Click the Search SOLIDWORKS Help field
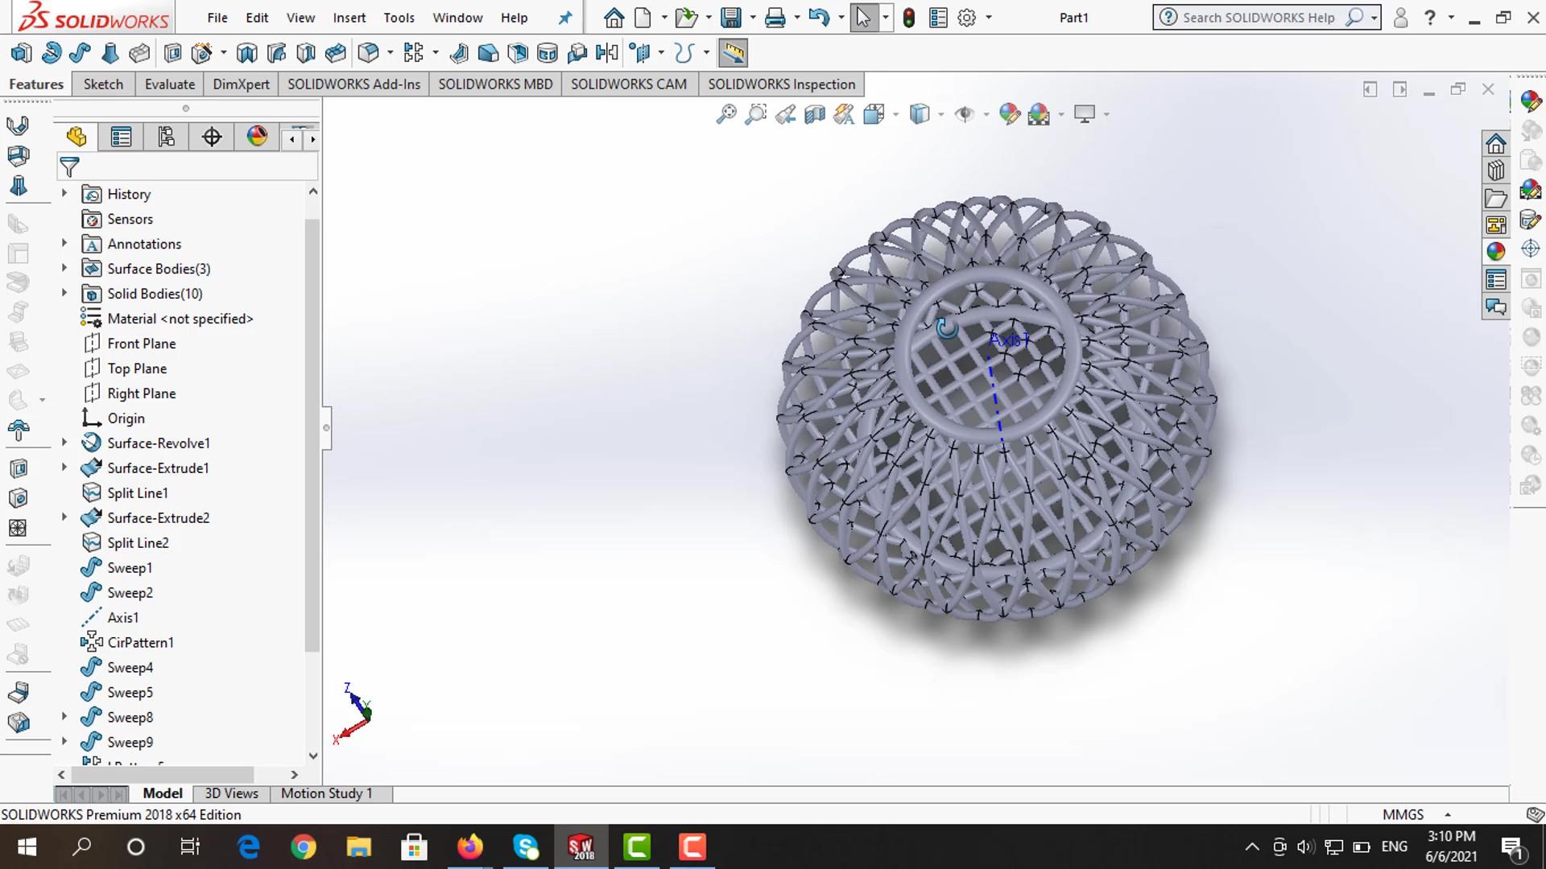 pyautogui.click(x=1258, y=18)
